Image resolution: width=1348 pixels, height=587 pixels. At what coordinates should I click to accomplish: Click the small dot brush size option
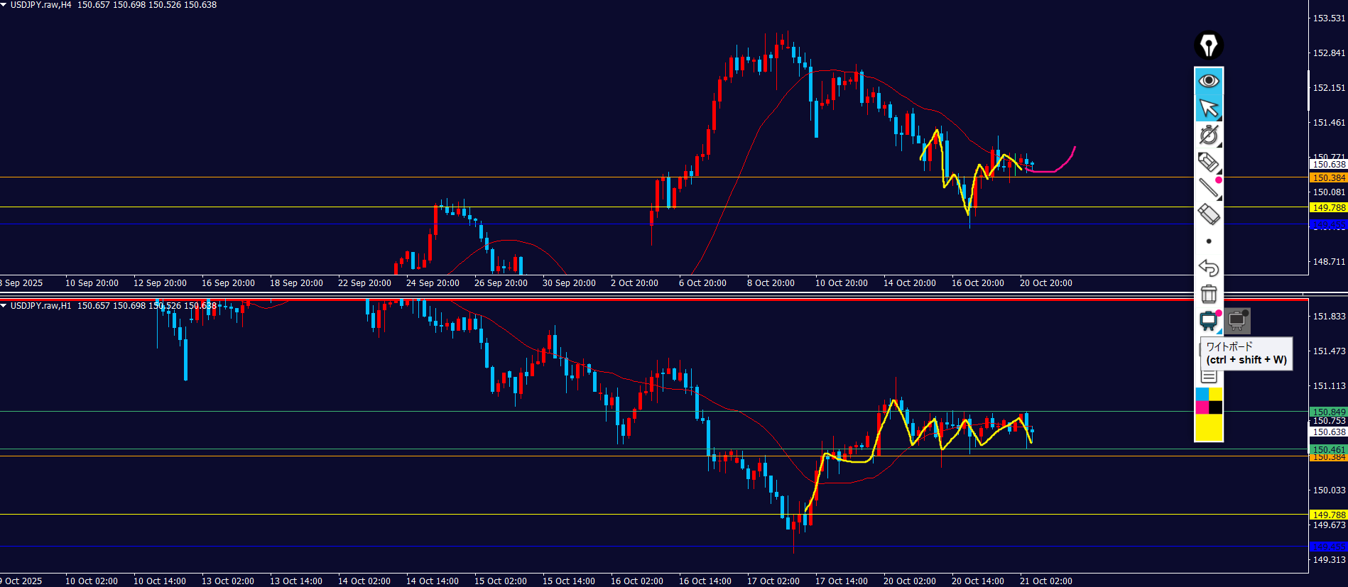(x=1209, y=241)
